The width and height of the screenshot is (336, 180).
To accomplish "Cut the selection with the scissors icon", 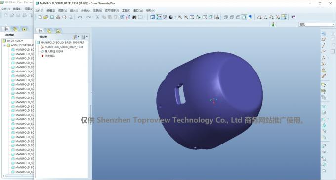I will pyautogui.click(x=97, y=17).
